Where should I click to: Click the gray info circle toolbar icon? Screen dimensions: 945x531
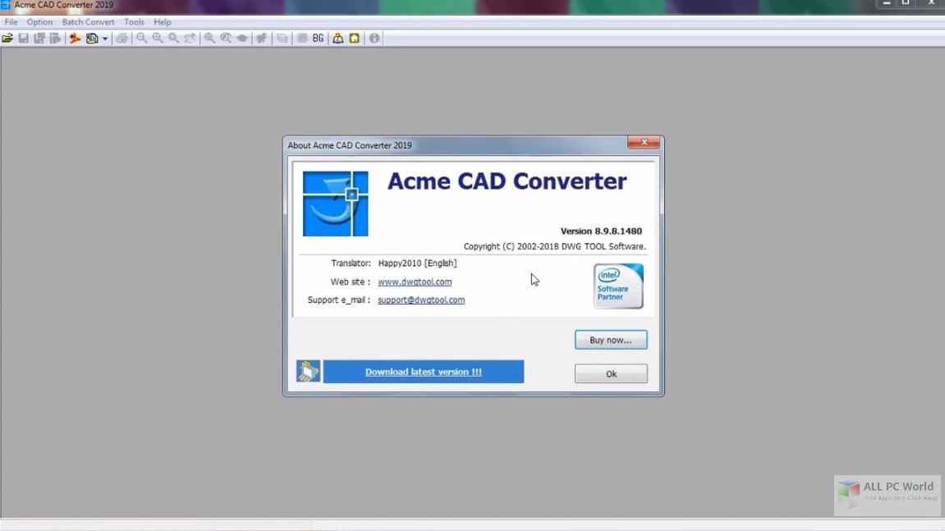(x=374, y=39)
